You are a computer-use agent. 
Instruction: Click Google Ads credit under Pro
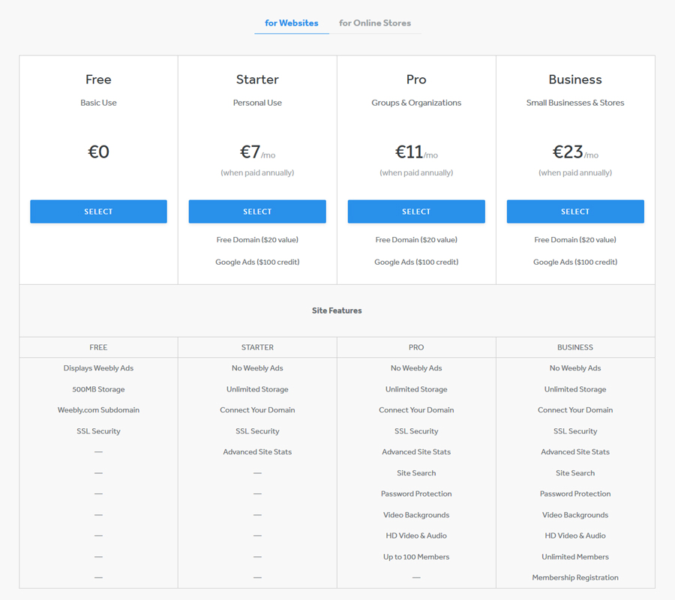(x=416, y=262)
